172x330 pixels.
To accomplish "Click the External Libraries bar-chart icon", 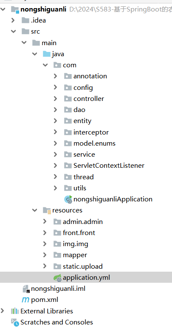I will pyautogui.click(x=15, y=311).
